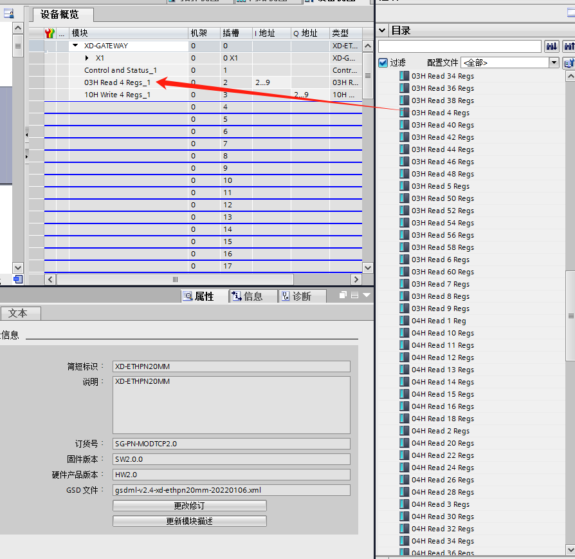
Task: Click the 更新模块描述 button
Action: (189, 521)
